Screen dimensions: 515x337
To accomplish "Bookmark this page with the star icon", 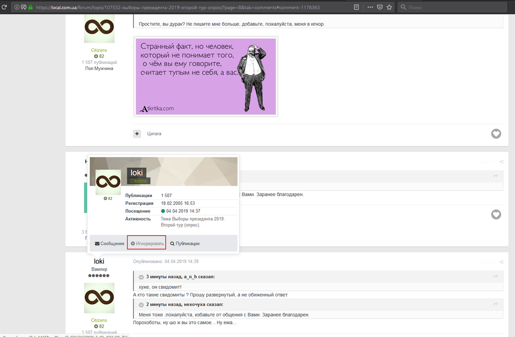I will (x=389, y=7).
